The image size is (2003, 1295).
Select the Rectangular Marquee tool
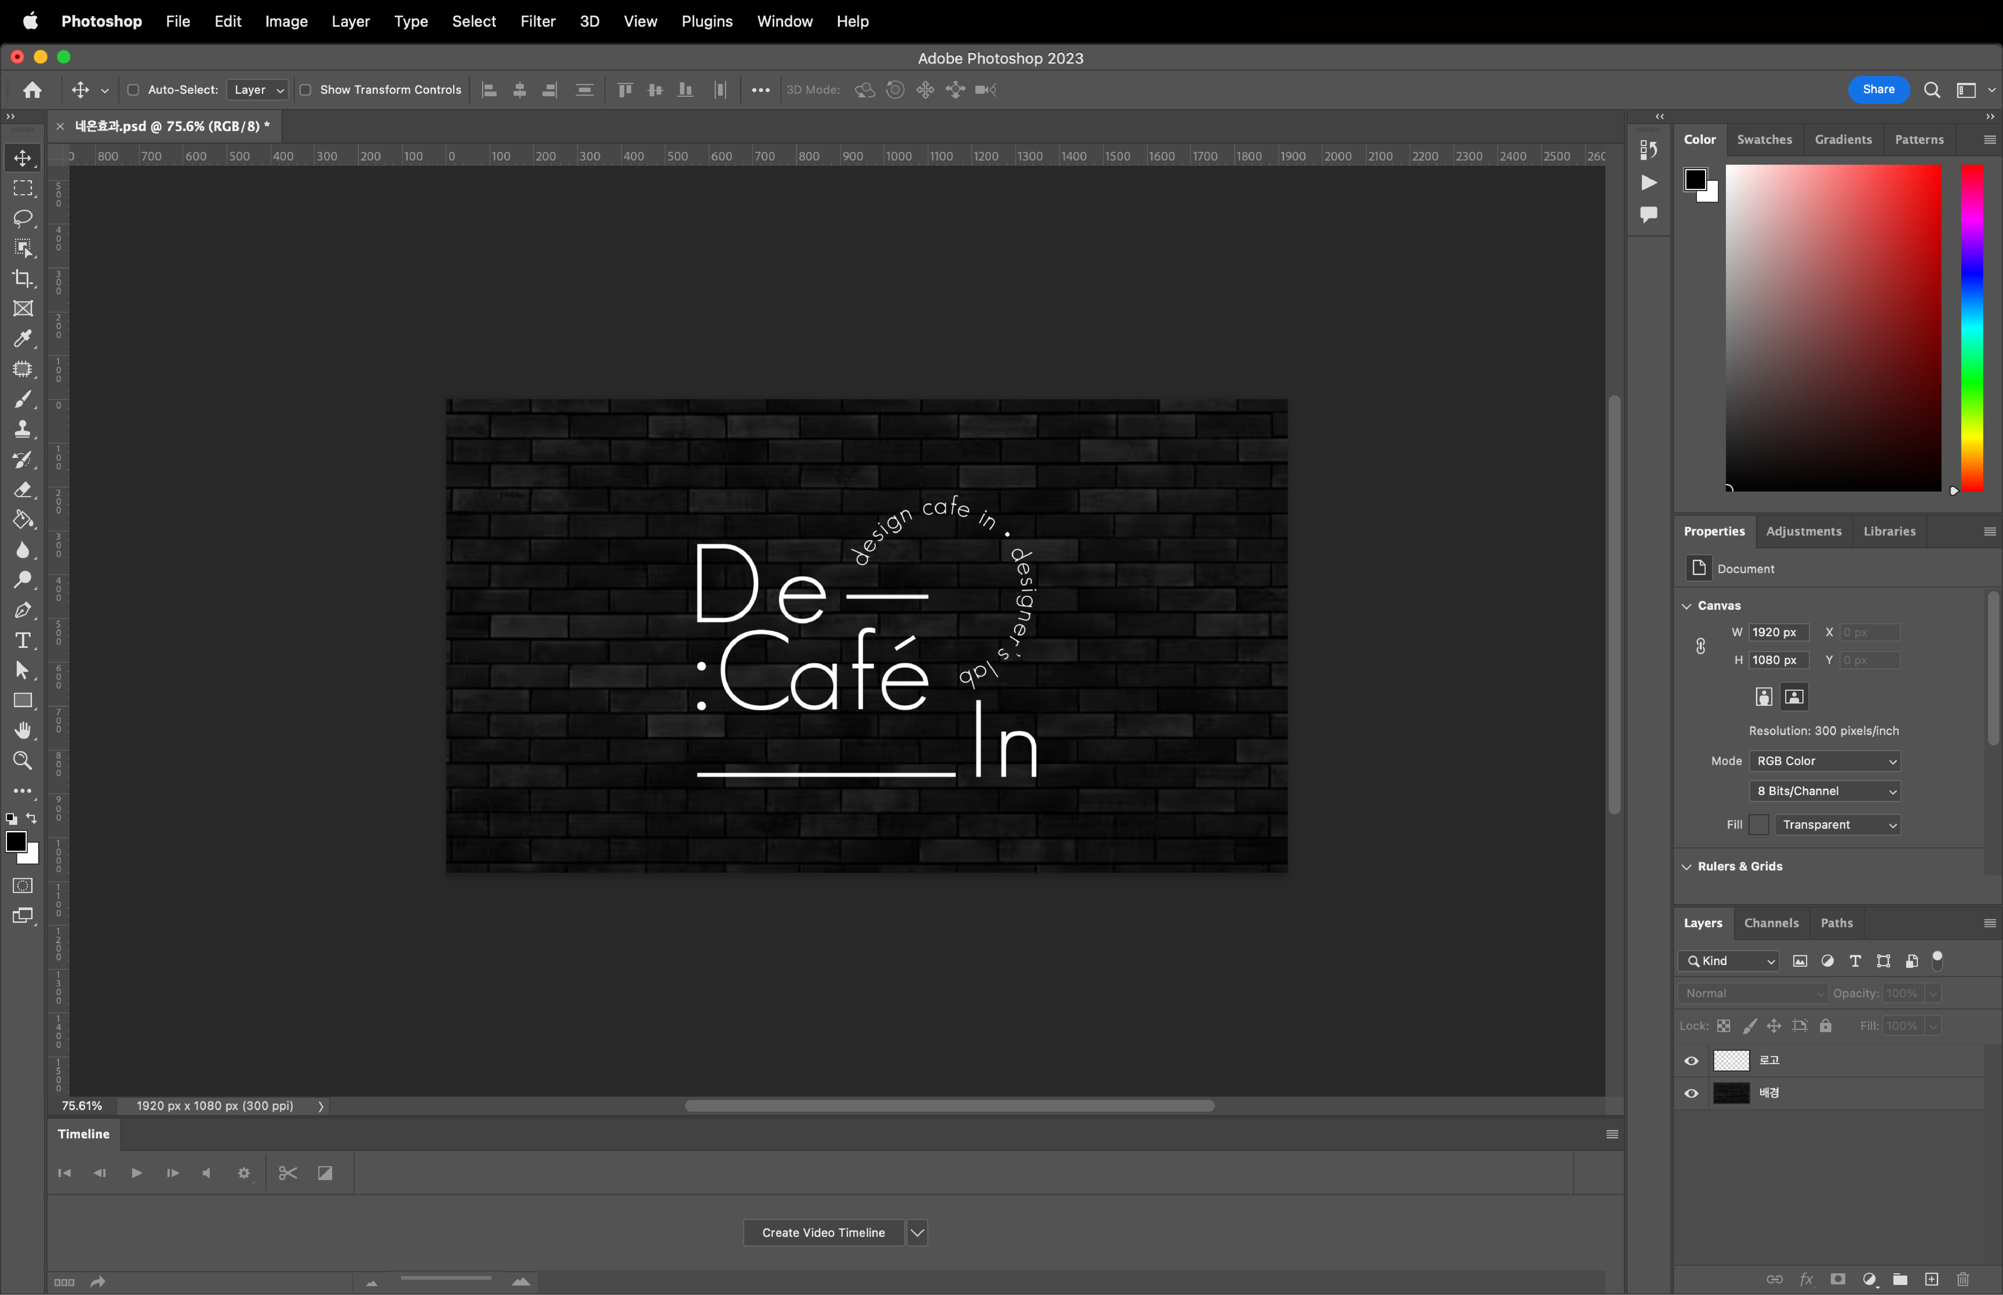[x=23, y=188]
